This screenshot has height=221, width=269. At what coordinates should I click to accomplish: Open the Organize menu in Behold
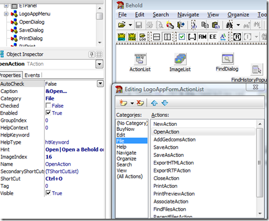pos(238,15)
